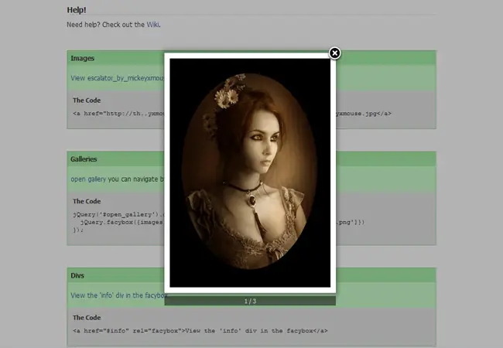Click 'The Code' label under Galleries

pyautogui.click(x=87, y=201)
